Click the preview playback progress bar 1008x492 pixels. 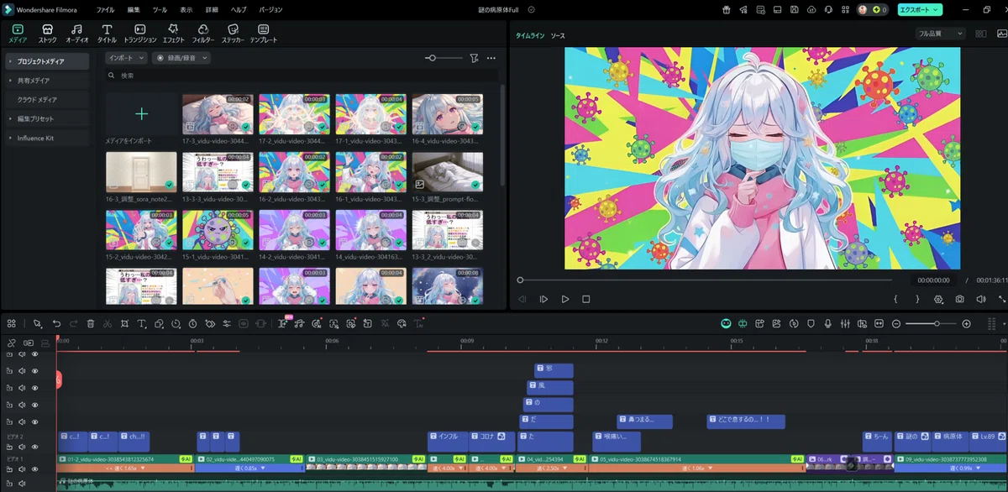(x=706, y=280)
